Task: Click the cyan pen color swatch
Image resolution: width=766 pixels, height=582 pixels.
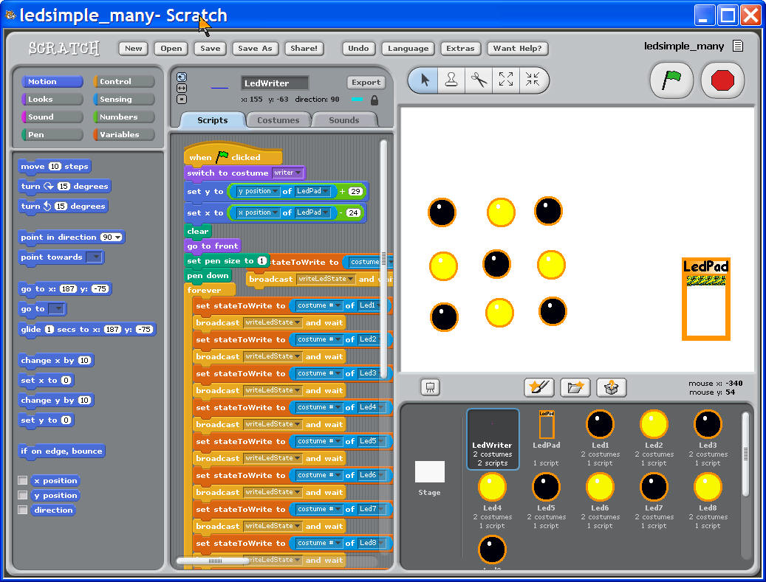Action: click(x=357, y=100)
